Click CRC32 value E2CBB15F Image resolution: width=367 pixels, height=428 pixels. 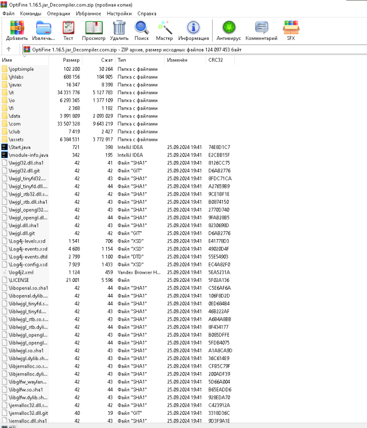pyautogui.click(x=219, y=155)
